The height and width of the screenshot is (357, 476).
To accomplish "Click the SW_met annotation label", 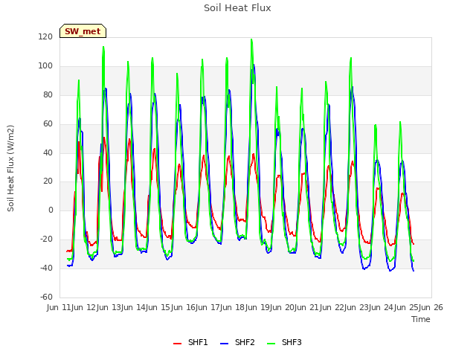I will pyautogui.click(x=83, y=31).
